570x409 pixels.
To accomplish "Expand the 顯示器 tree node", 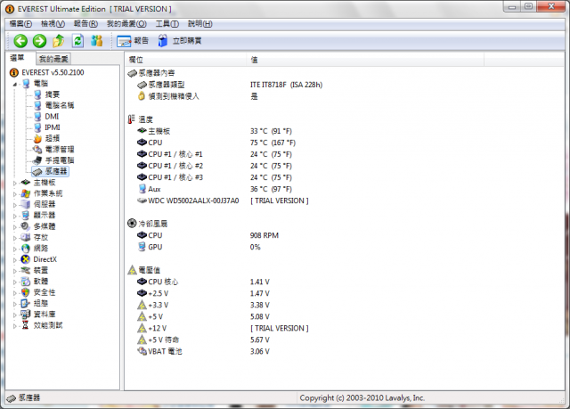I will pos(15,216).
